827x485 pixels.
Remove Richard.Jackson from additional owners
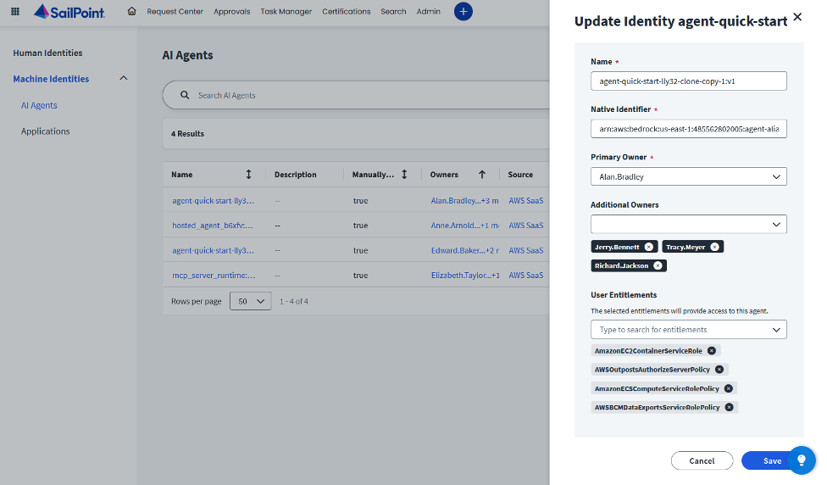click(658, 265)
